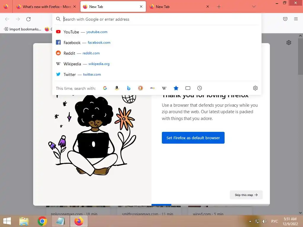Open a new tab with plus button
303x227 pixels.
219,7
